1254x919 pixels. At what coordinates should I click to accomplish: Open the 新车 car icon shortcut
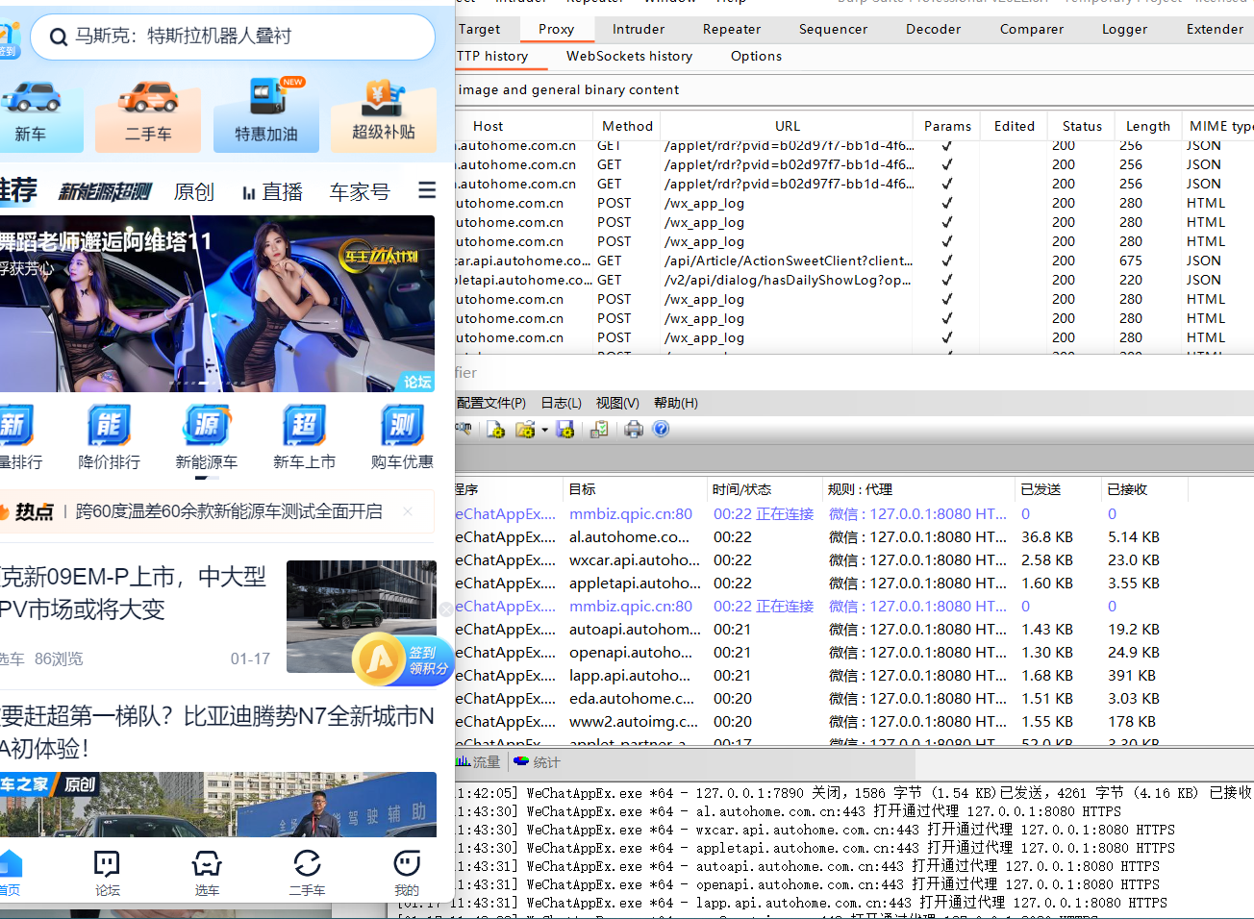pos(31,112)
